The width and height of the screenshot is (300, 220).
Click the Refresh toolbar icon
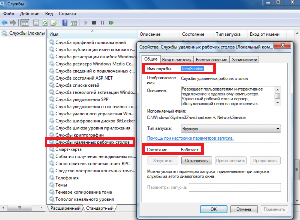tap(45, 23)
